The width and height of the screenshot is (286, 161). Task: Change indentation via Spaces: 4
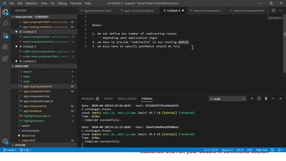(227, 150)
